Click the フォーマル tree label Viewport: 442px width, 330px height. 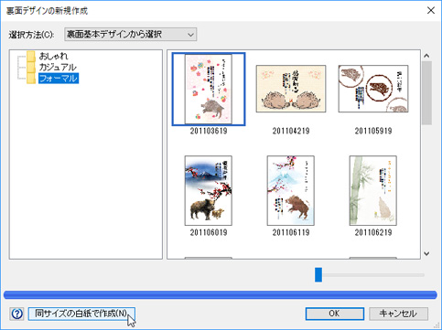click(59, 79)
